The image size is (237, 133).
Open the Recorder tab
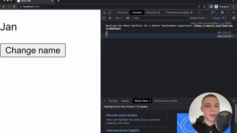click(153, 13)
